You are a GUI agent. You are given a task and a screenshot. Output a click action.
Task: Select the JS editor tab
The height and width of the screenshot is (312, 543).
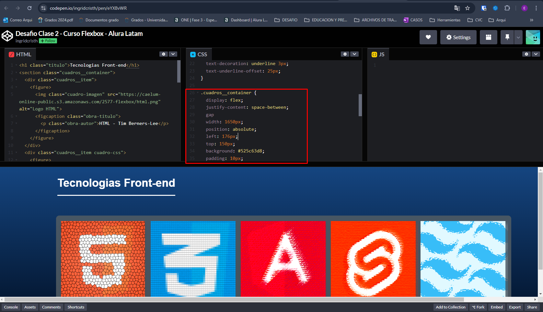coord(378,54)
